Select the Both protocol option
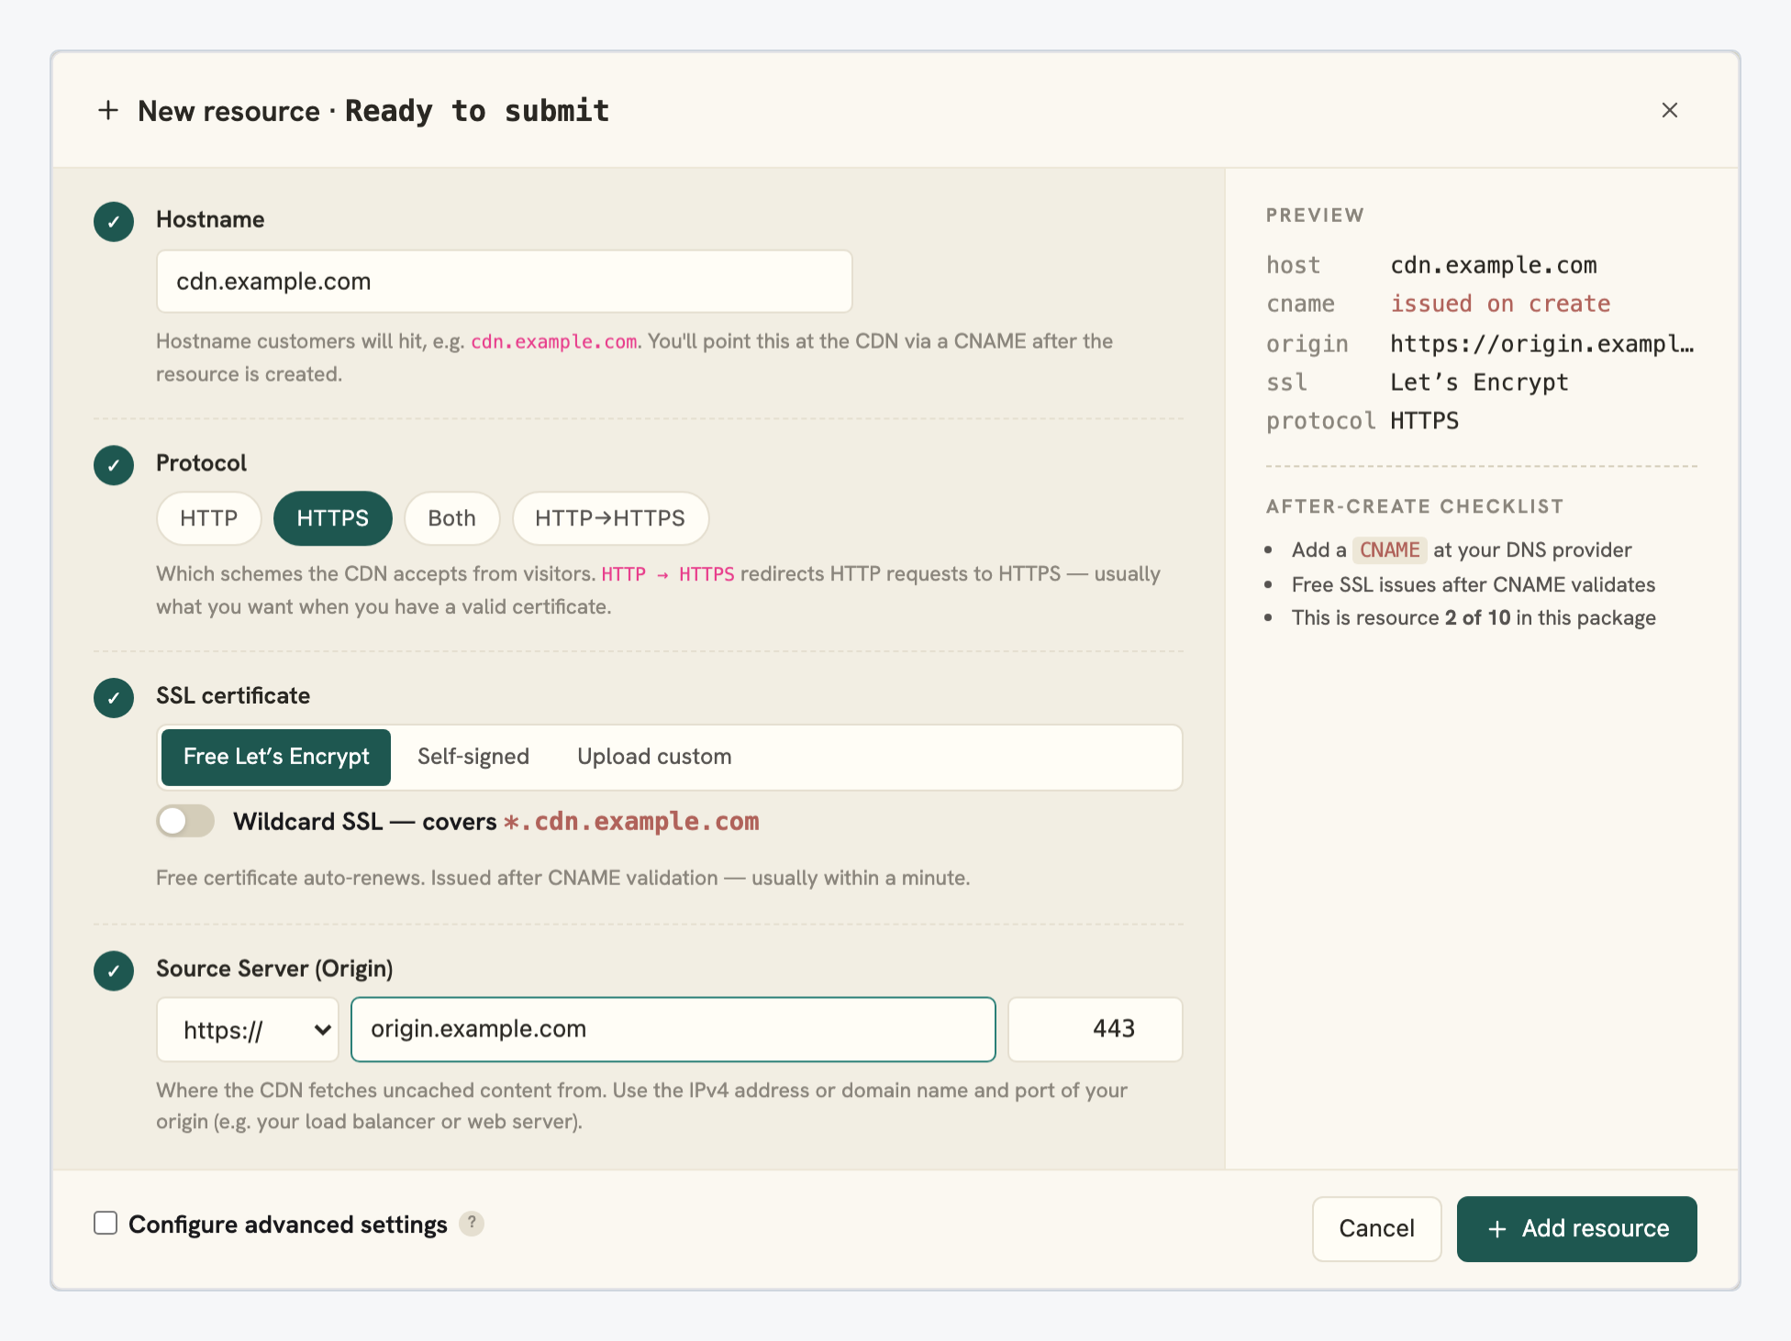The height and width of the screenshot is (1341, 1791). 451,518
